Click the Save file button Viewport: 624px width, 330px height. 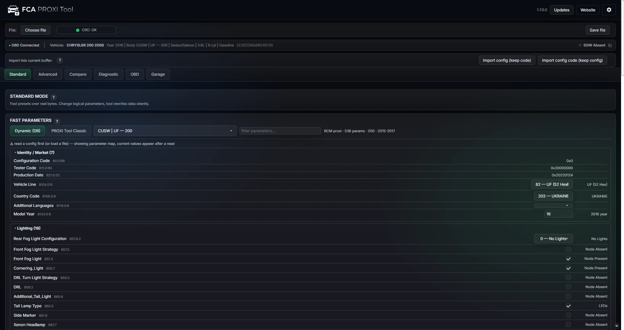(597, 30)
